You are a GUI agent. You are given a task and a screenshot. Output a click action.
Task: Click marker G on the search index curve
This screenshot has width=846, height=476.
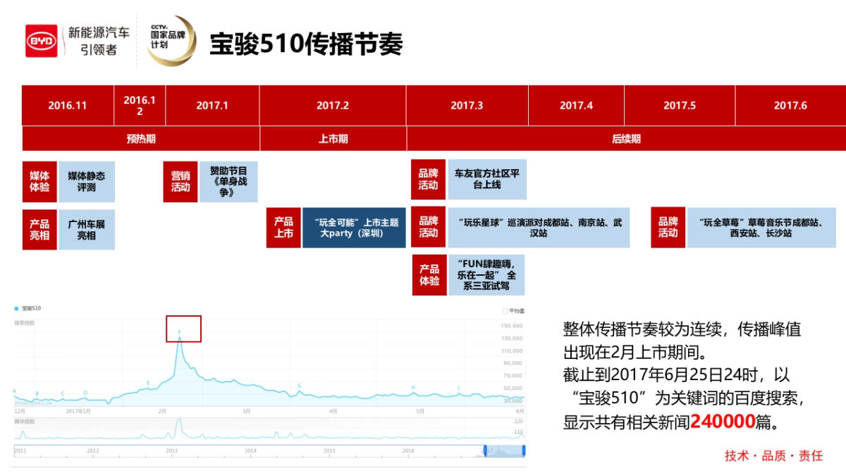(x=300, y=386)
